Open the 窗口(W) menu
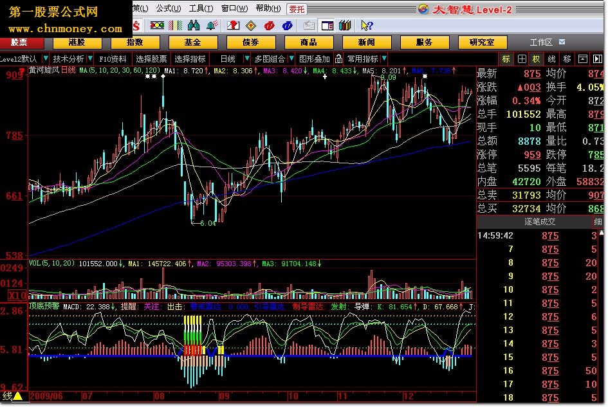This screenshot has height=407, width=608. (234, 8)
